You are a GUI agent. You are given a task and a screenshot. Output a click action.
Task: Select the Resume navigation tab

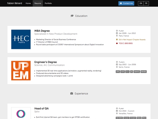(38, 3)
